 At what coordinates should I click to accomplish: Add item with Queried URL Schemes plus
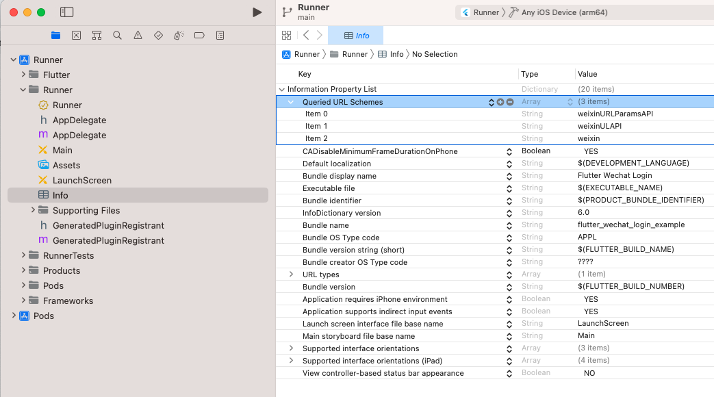(500, 102)
